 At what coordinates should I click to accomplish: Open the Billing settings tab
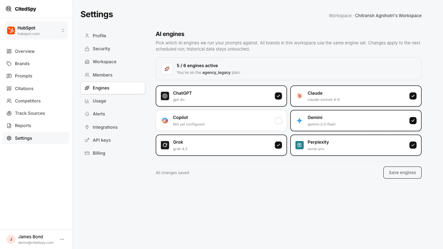click(x=113, y=153)
